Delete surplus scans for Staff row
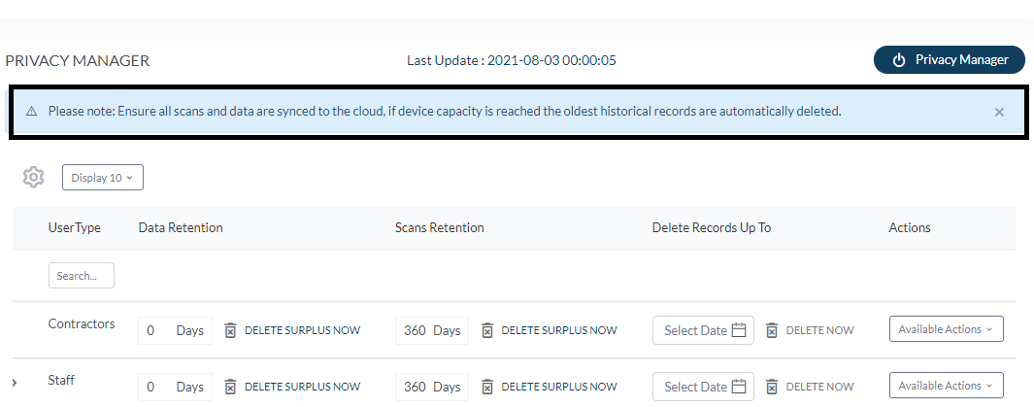The image size is (1034, 407). click(x=549, y=387)
